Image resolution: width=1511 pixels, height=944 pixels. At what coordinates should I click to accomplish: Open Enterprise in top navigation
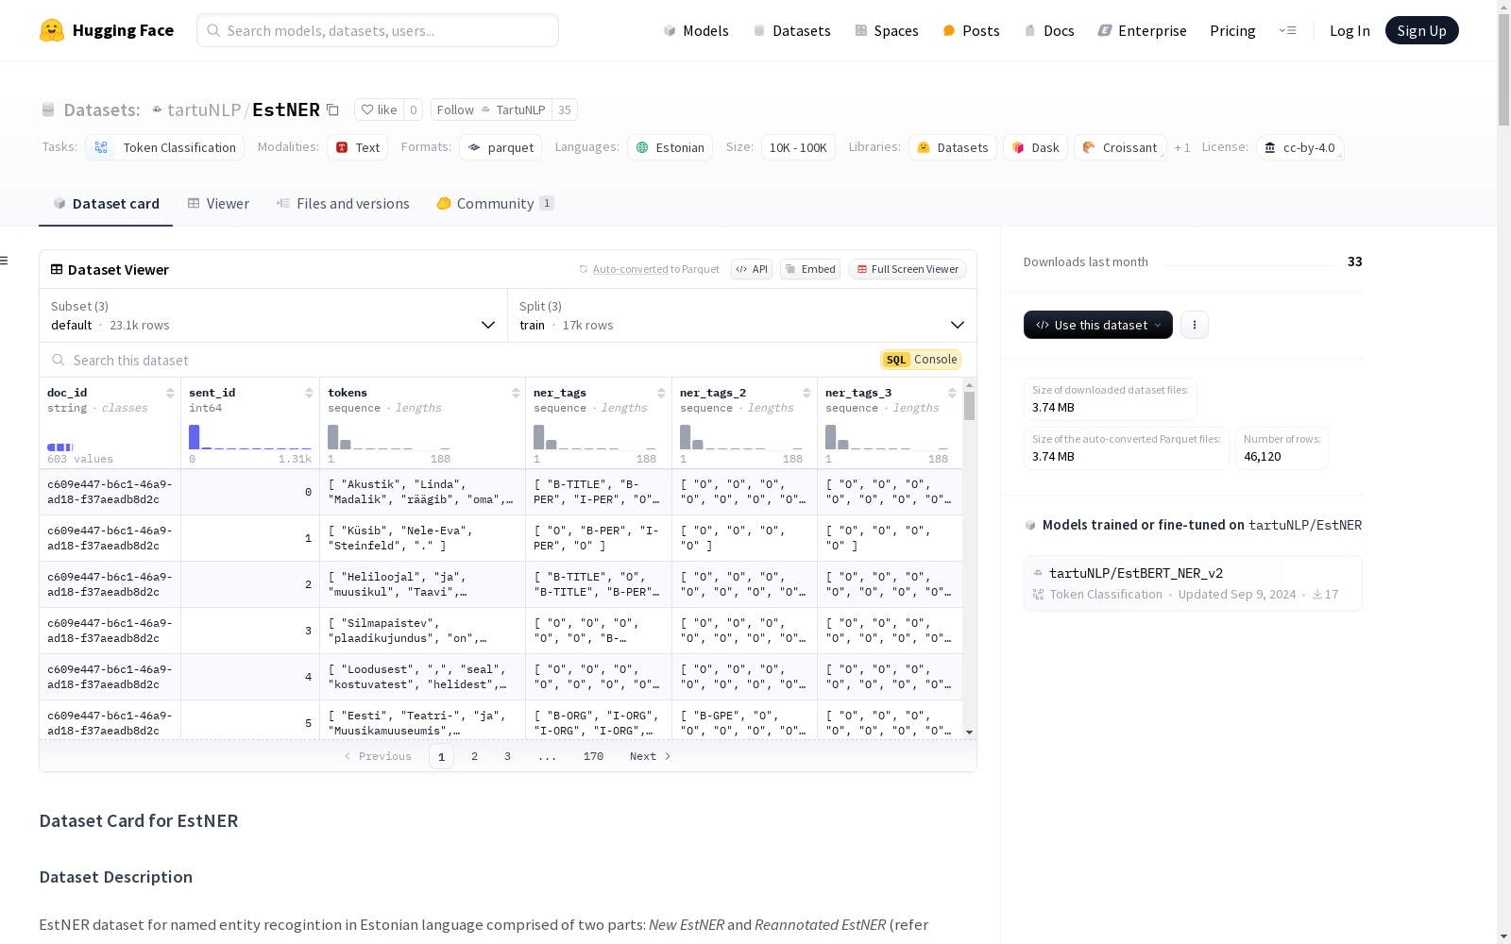[1142, 30]
